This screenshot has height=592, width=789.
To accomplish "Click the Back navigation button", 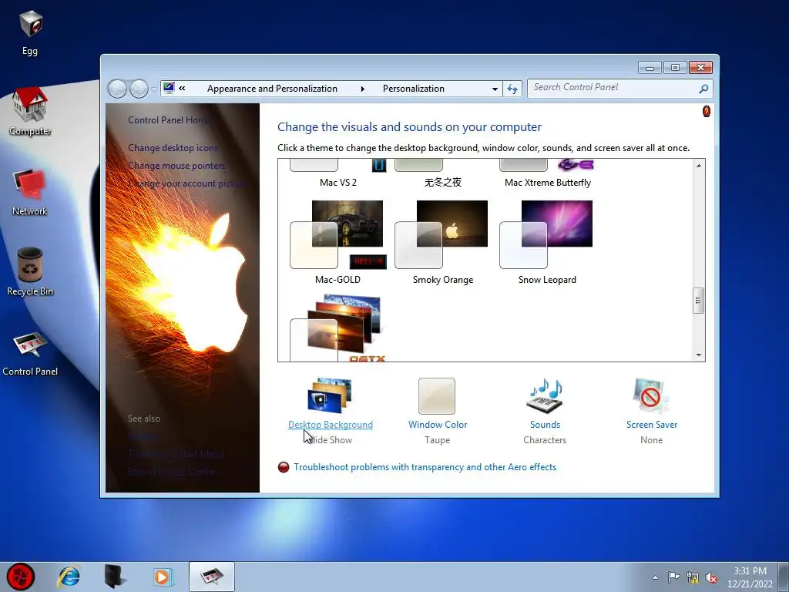I will tap(117, 89).
